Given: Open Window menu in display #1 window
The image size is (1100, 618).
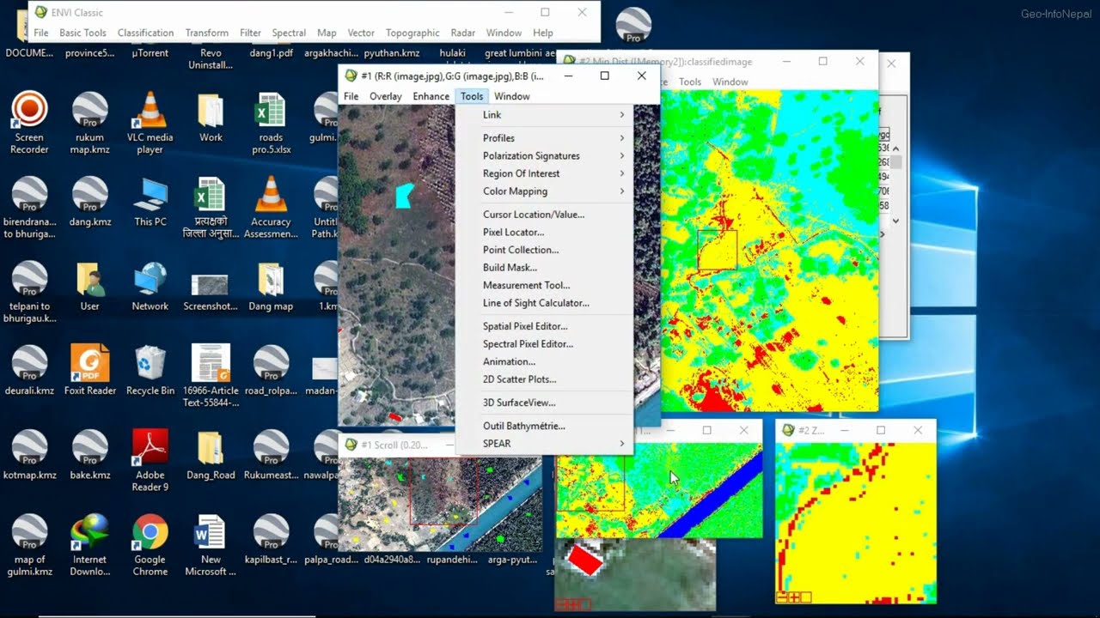Looking at the screenshot, I should coord(511,96).
